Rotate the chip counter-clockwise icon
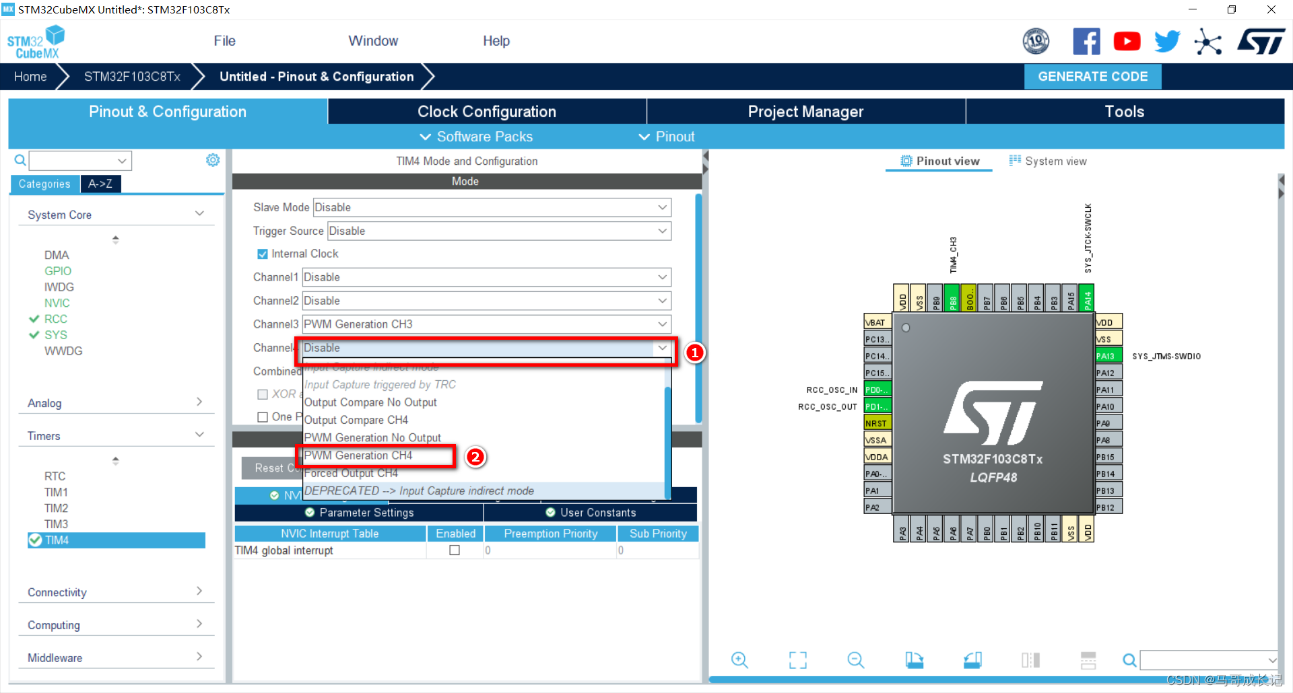 [x=972, y=660]
